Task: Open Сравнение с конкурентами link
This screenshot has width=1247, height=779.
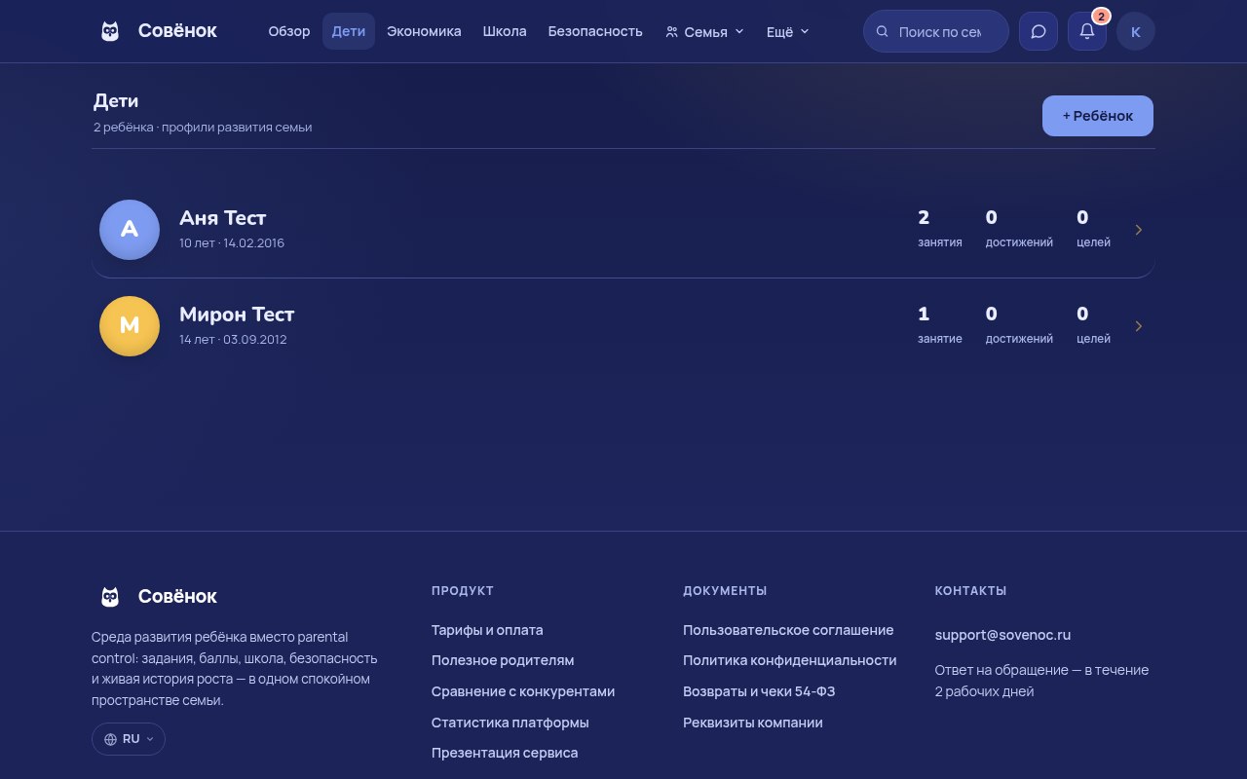Action: (x=523, y=691)
